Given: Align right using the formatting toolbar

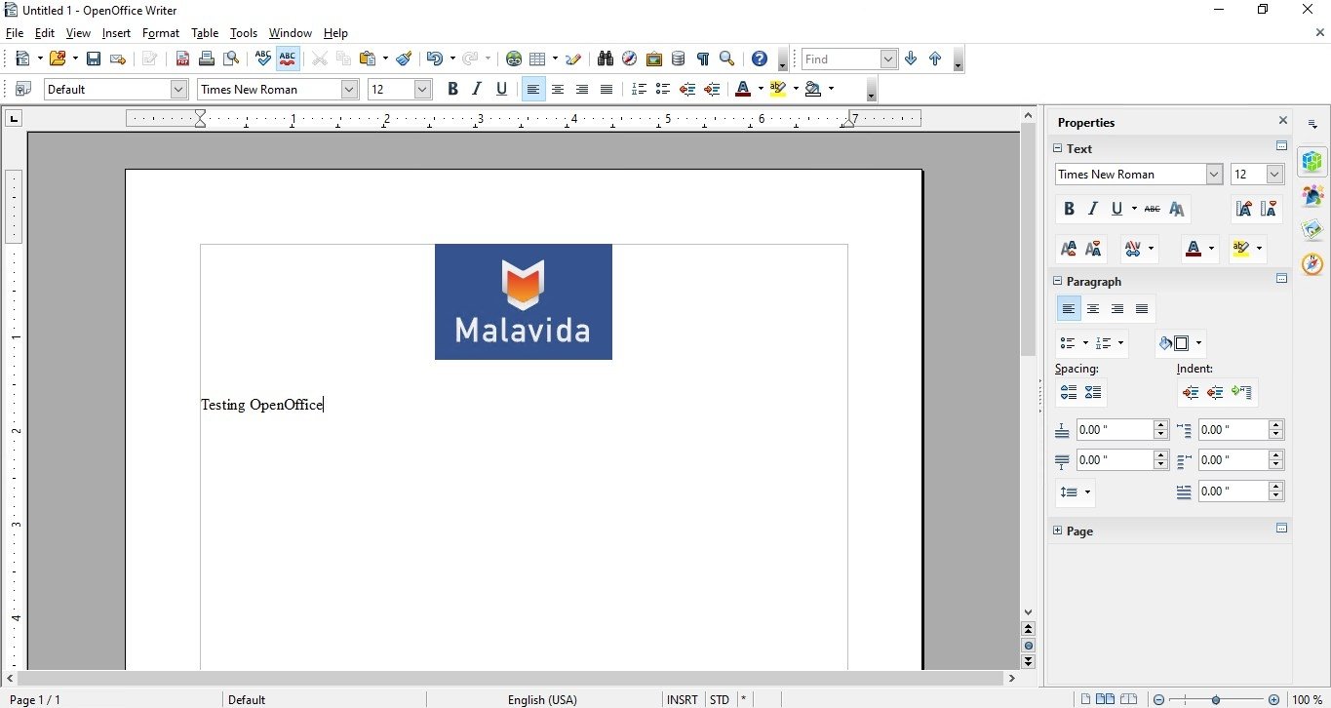Looking at the screenshot, I should click(582, 89).
